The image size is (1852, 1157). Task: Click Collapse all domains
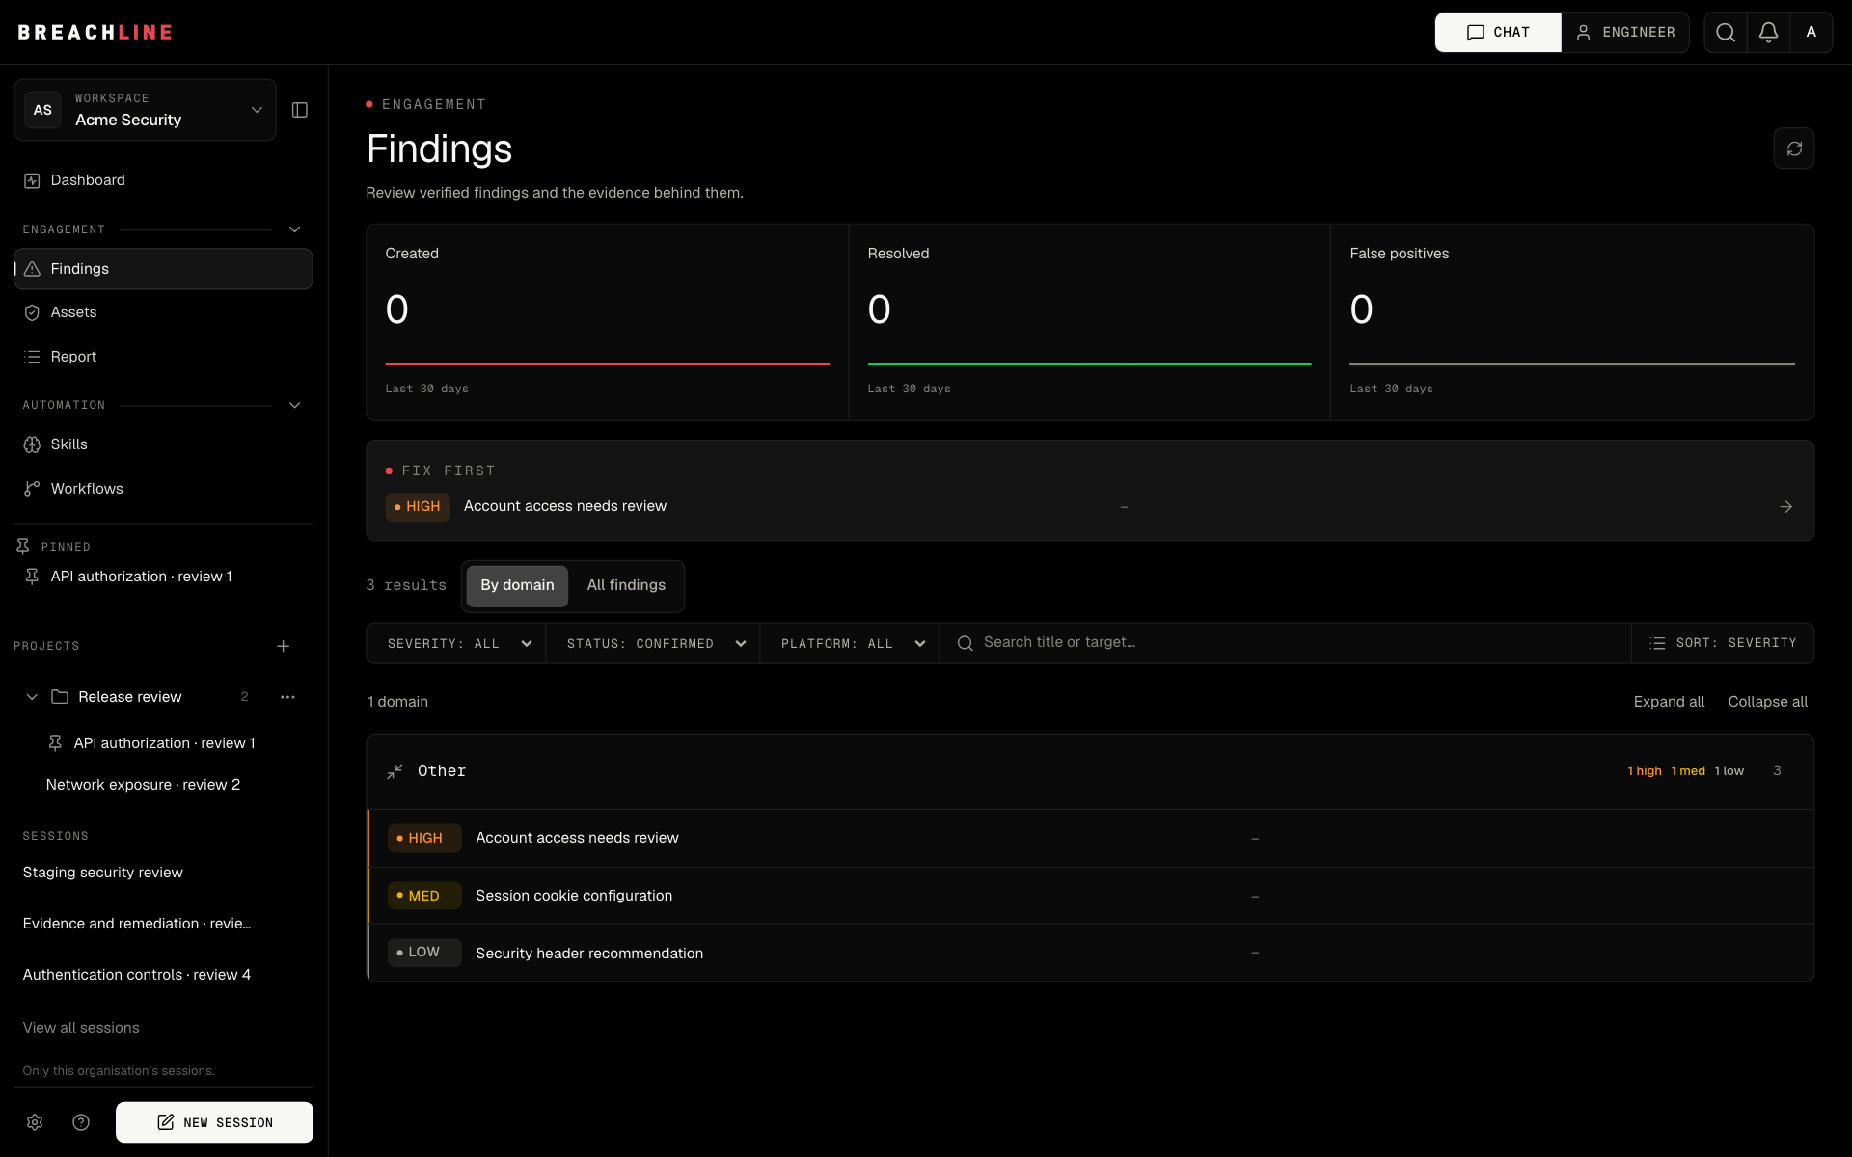tap(1767, 702)
